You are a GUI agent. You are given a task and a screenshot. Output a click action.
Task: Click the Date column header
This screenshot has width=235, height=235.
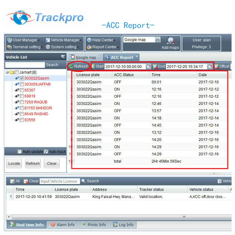click(x=212, y=75)
